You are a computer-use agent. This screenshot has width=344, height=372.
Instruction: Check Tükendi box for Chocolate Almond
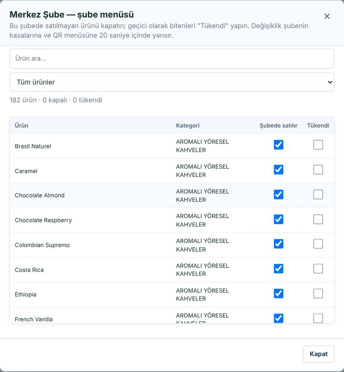click(x=318, y=194)
